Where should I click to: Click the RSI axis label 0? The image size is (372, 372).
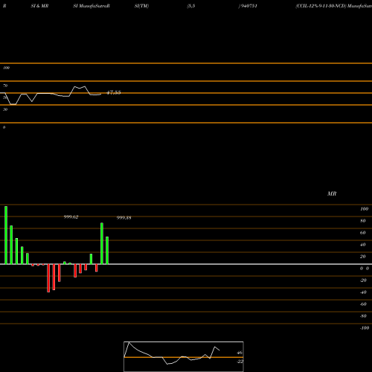[x=4, y=127]
